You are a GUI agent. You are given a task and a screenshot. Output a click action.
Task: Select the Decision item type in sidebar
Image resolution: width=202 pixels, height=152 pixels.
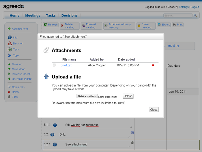pyautogui.click(x=18, y=44)
